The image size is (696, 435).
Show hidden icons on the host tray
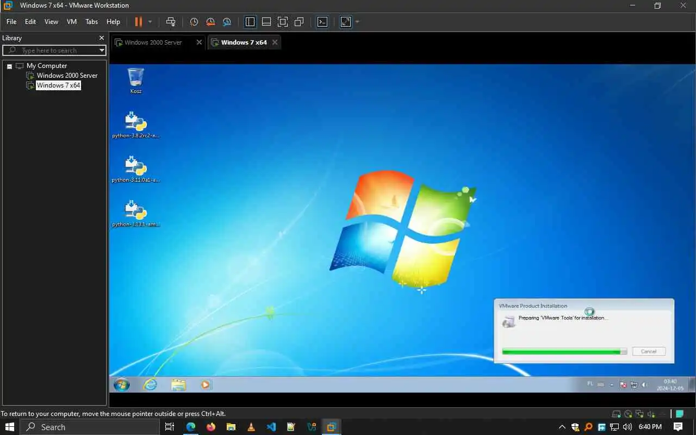click(x=562, y=427)
